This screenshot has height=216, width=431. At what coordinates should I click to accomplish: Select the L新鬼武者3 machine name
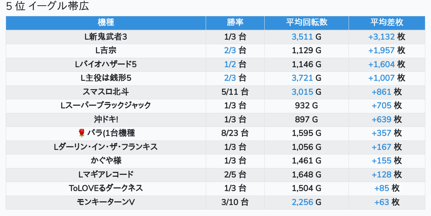pos(106,37)
